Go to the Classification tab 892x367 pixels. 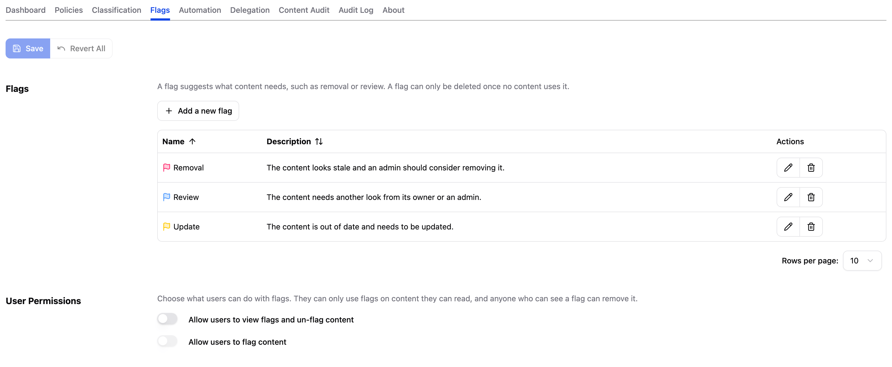[x=116, y=10]
